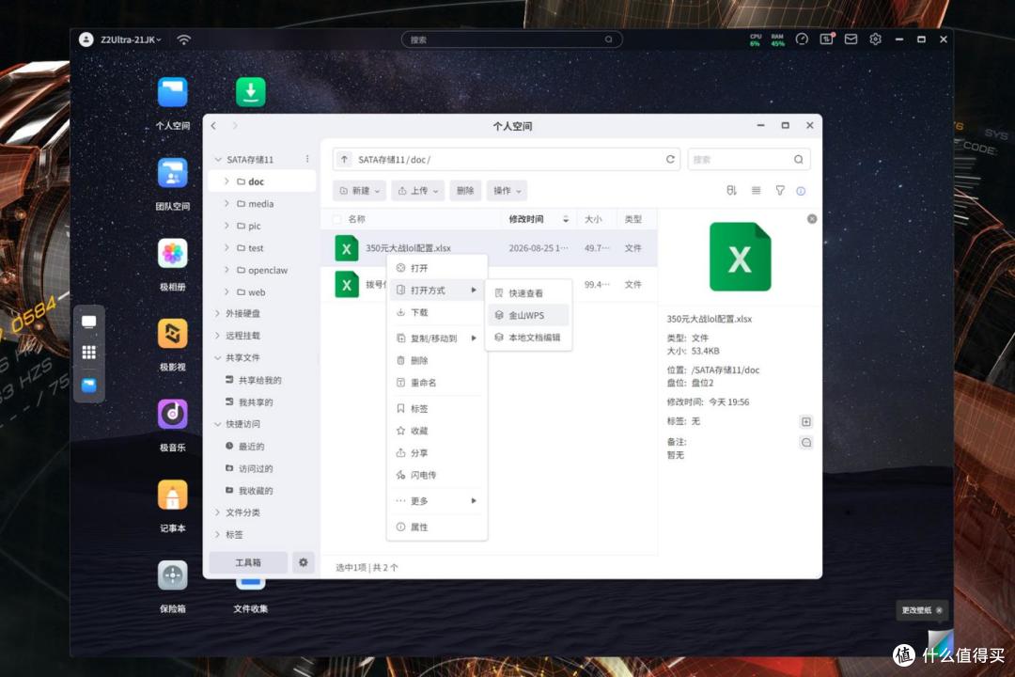Open the 新建 dropdown

[360, 191]
